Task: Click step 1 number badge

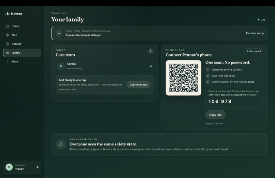Action: (x=208, y=70)
